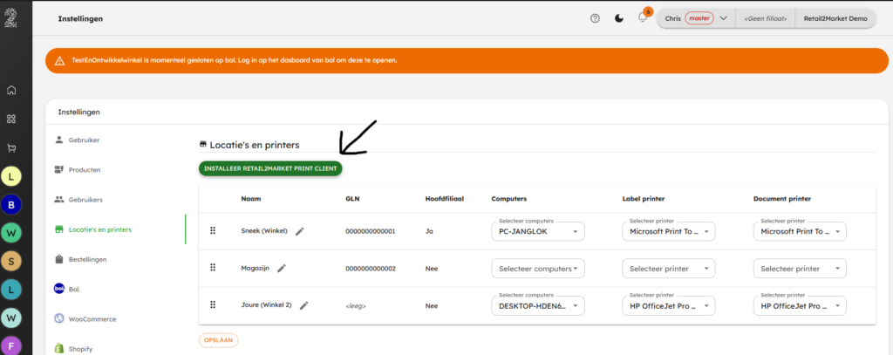893x355 pixels.
Task: Click the red master badge
Action: click(699, 18)
